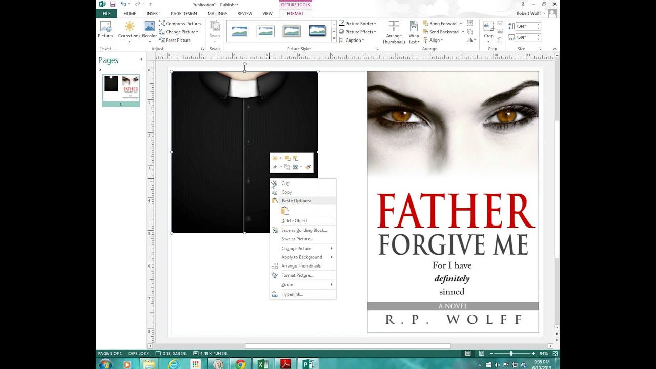This screenshot has height=369, width=656.
Task: Click Reset Picture in the ribbon
Action: coord(175,40)
